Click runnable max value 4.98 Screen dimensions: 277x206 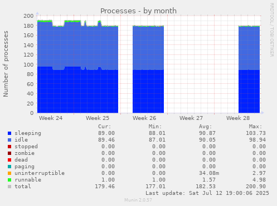tap(259, 180)
